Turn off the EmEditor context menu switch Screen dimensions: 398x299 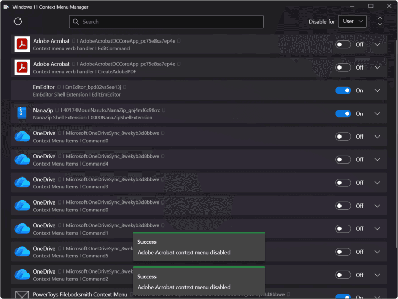pyautogui.click(x=343, y=90)
